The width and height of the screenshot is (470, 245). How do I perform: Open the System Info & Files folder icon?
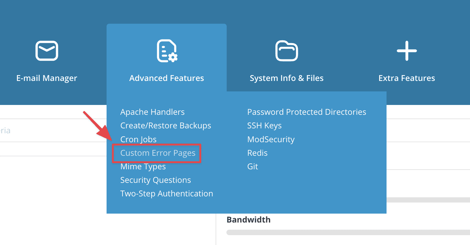tap(286, 50)
